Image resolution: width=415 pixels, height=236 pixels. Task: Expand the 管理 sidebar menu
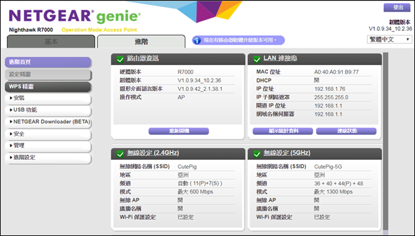pos(48,146)
